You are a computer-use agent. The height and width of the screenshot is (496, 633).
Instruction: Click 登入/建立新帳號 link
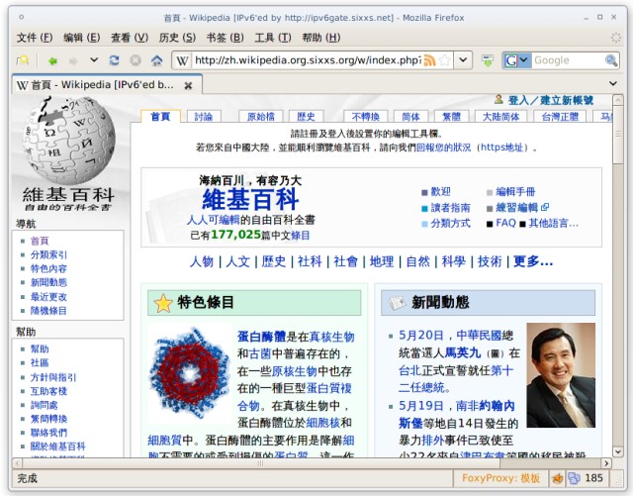point(551,100)
